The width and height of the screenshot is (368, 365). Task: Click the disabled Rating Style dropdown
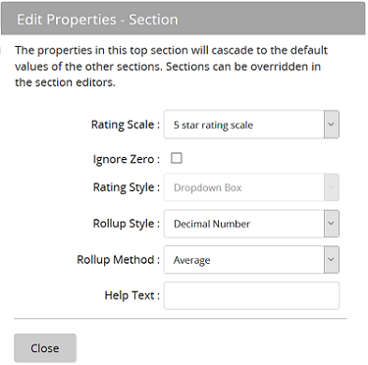coord(251,187)
